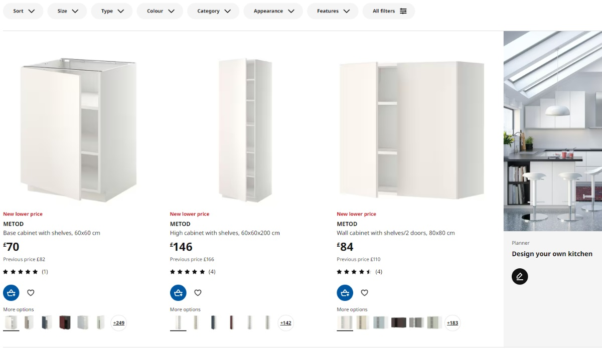Screen dimensions: 602x351
Task: Open the All filters panel
Action: pos(389,11)
